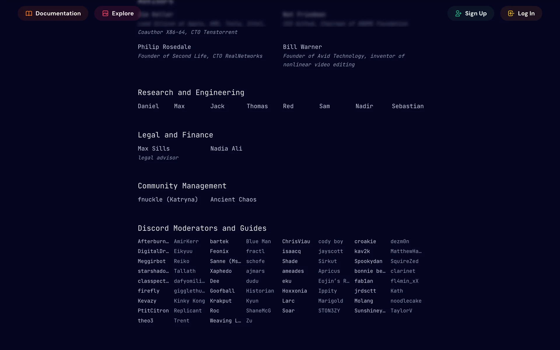This screenshot has height=350, width=560.
Task: Click the add-user icon in Sign Up
Action: coord(458,13)
